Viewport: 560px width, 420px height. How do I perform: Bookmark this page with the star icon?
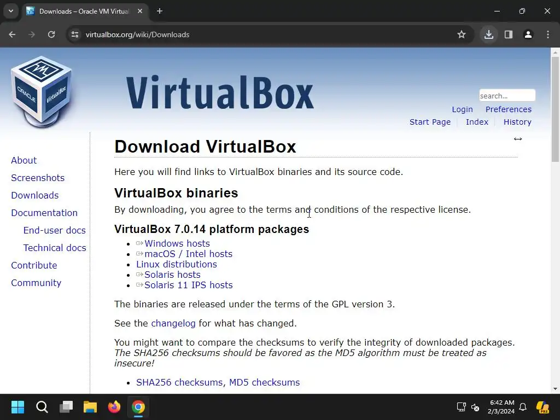(462, 34)
